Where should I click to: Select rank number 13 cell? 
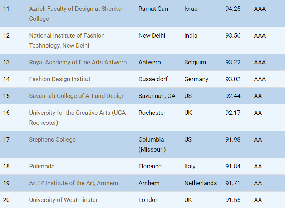[6, 62]
